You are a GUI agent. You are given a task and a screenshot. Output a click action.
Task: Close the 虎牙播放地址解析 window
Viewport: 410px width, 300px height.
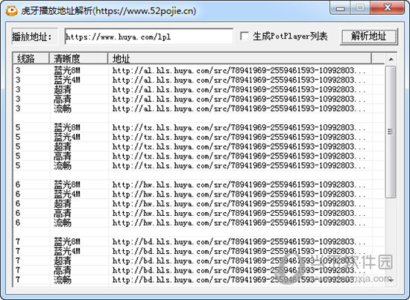pyautogui.click(x=387, y=8)
